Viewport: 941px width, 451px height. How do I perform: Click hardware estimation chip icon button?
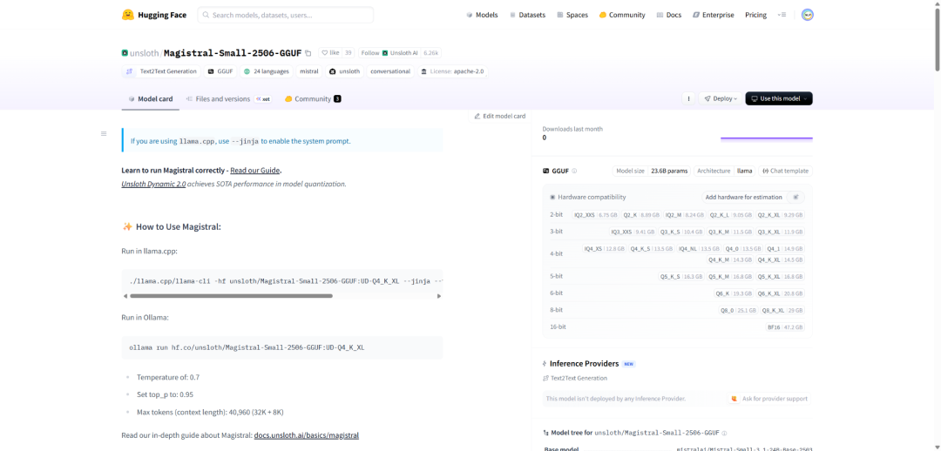coord(795,197)
